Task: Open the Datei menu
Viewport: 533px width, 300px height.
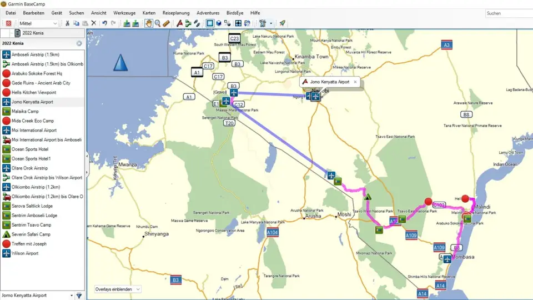Action: tap(11, 13)
